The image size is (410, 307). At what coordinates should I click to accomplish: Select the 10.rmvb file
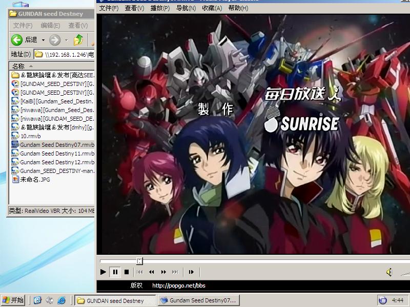(26, 136)
